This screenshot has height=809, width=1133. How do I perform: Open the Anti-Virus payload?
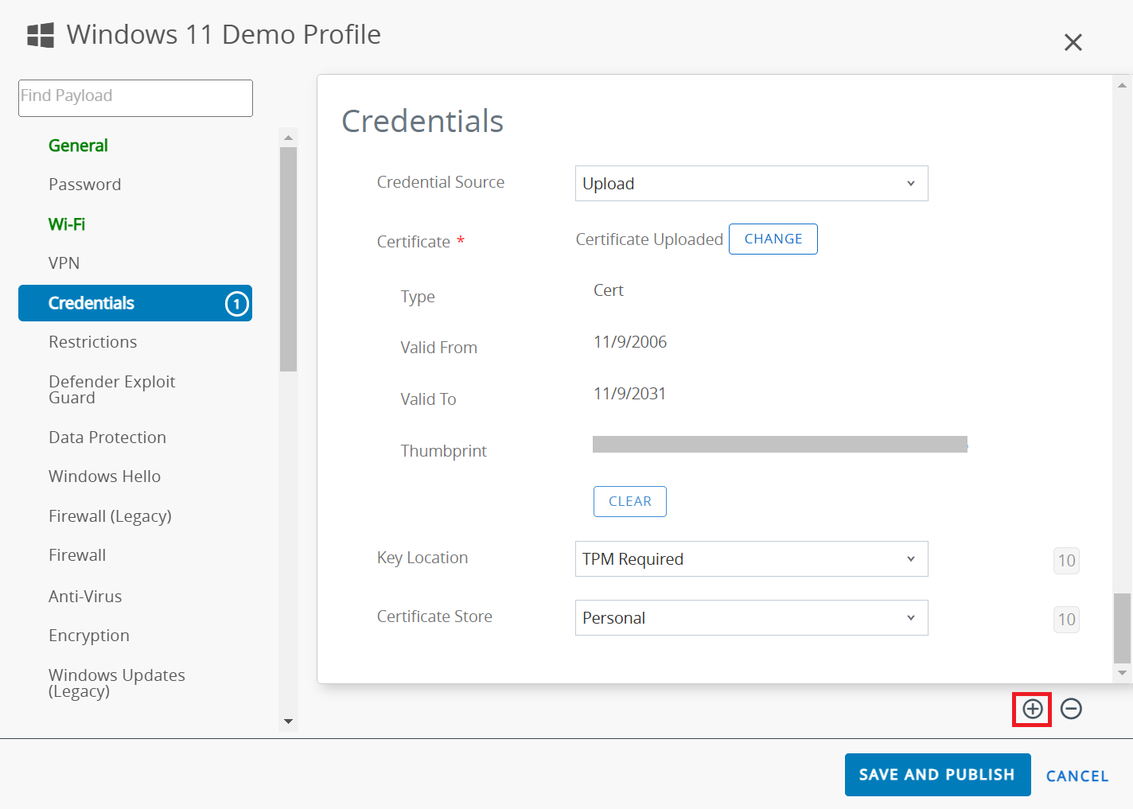tap(85, 597)
